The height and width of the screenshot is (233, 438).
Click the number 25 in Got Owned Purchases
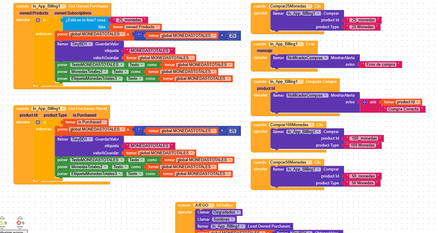[233, 36]
